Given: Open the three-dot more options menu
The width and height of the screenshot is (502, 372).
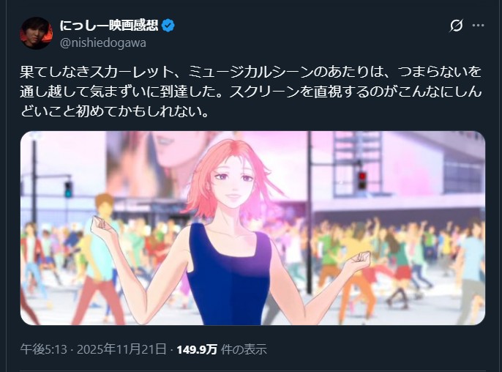Looking at the screenshot, I should point(478,26).
